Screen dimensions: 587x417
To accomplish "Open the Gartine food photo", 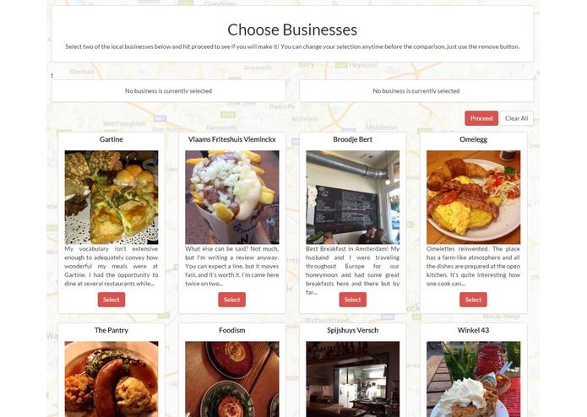I will pyautogui.click(x=111, y=198).
